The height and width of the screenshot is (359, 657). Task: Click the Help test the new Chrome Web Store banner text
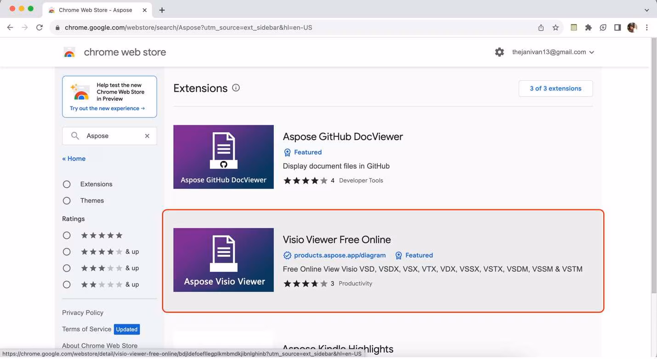[x=120, y=92]
